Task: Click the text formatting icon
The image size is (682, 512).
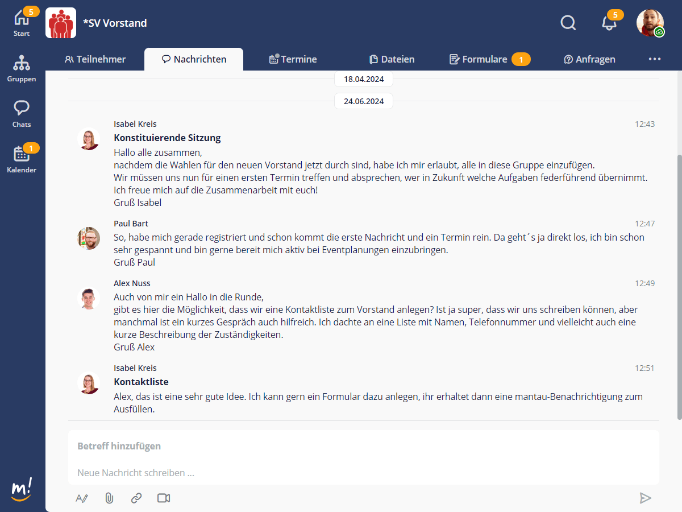Action: (82, 498)
